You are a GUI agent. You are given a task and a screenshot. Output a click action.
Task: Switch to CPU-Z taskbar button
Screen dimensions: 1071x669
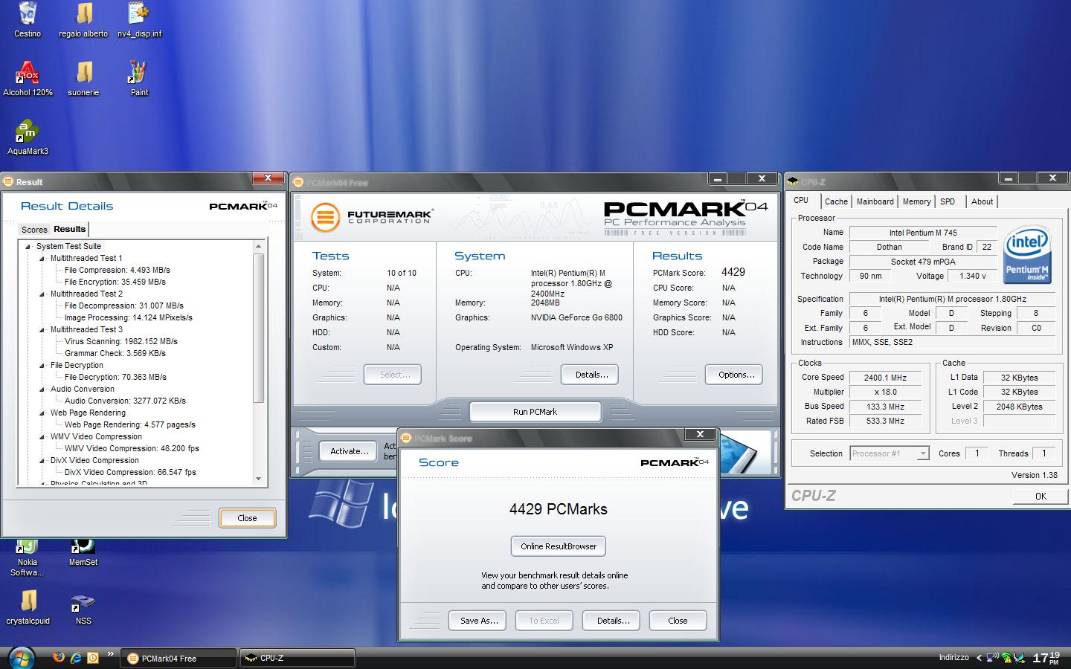pos(297,658)
